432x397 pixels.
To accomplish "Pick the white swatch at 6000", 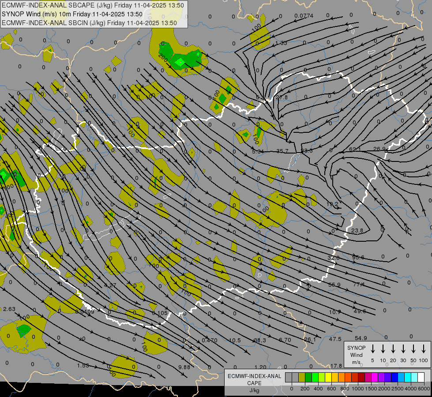I will click(x=421, y=377).
